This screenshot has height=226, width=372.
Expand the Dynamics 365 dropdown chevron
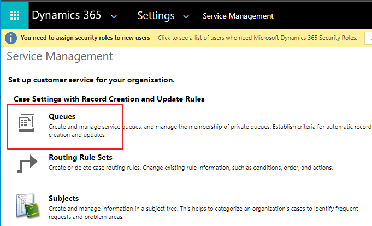pos(114,16)
